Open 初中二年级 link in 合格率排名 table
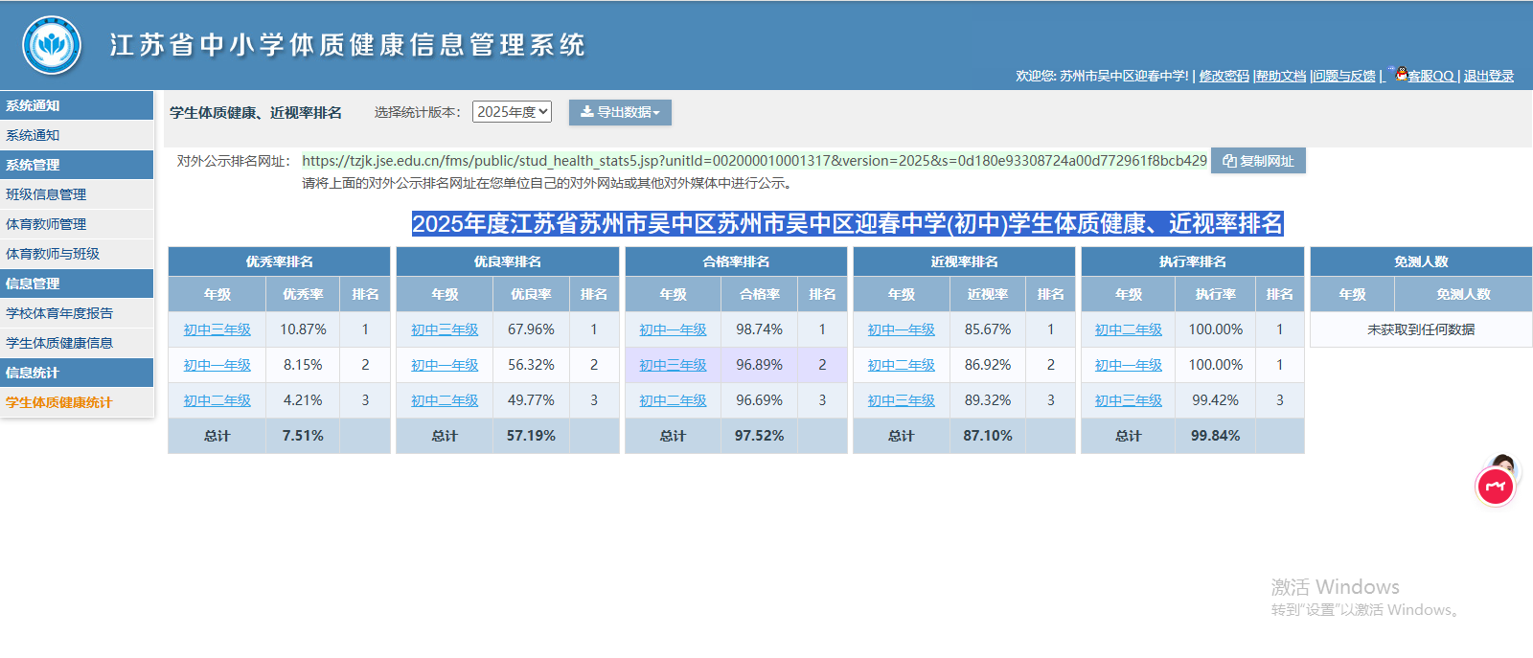Screen dimensions: 1533x658 673,400
